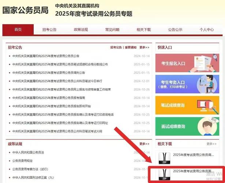Switch to the 政策法规 navigation tab
Viewport: 225px width, 183px height.
pyautogui.click(x=81, y=30)
